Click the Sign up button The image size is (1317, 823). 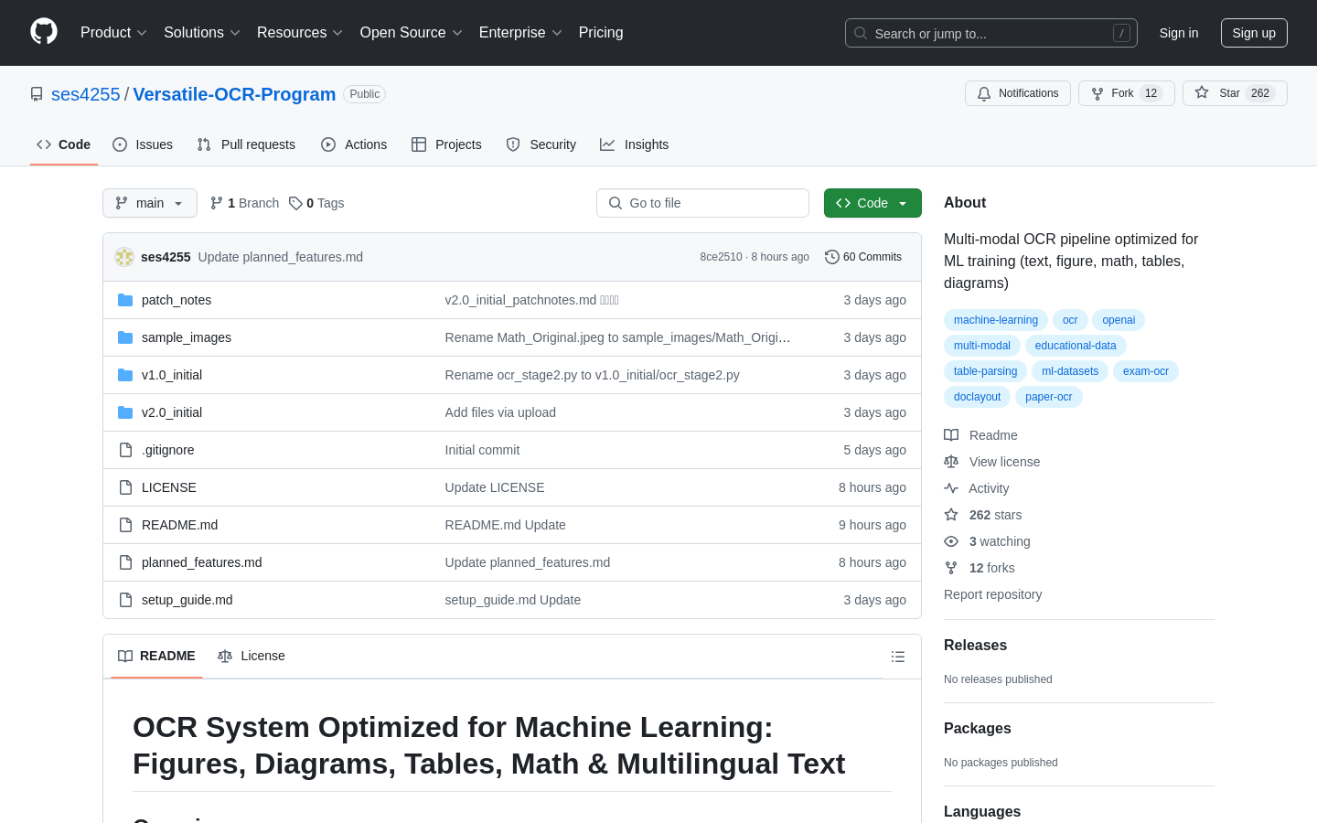(x=1254, y=33)
